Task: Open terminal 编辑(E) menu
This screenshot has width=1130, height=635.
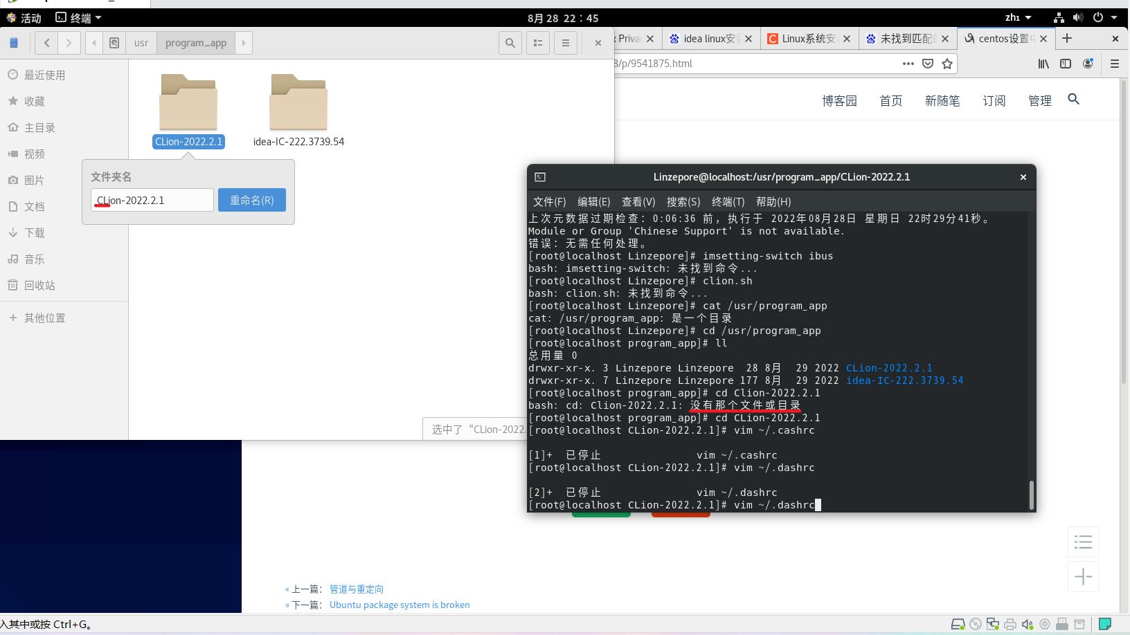Action: tap(593, 201)
